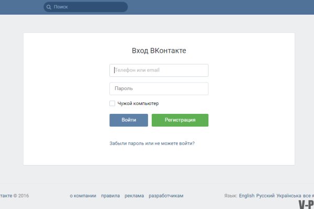Switch the language to English

tap(246, 195)
